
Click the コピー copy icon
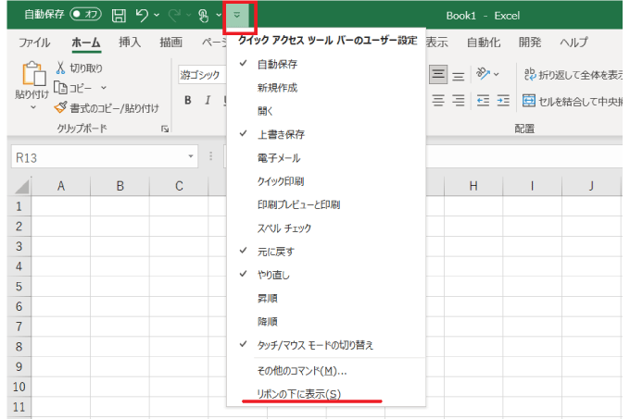point(60,88)
